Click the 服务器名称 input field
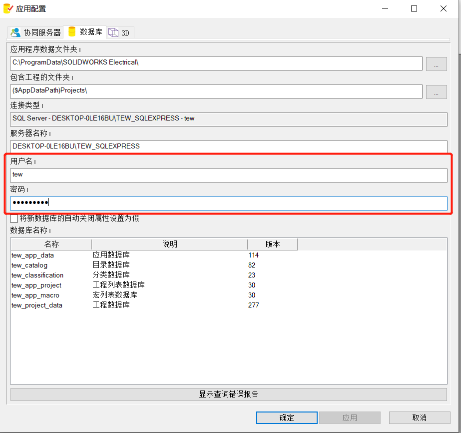Screen dimensions: 461x433 click(x=229, y=146)
